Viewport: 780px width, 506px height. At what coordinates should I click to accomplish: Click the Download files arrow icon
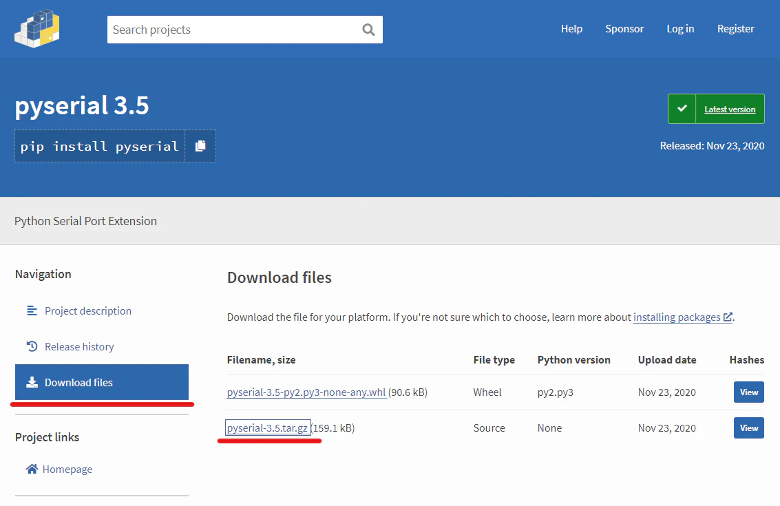pyautogui.click(x=32, y=382)
